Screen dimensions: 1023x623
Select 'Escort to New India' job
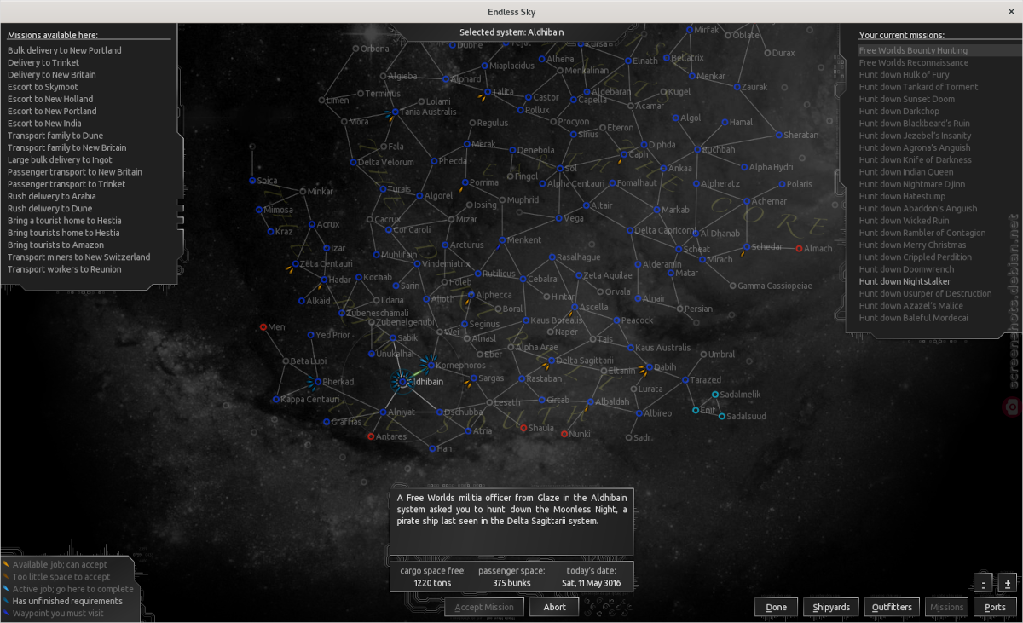click(44, 124)
